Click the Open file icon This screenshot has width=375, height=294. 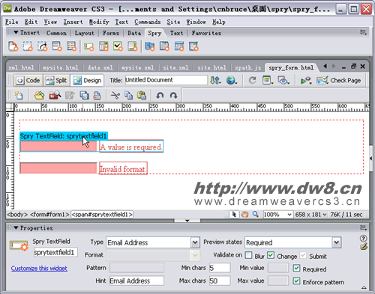(x=39, y=95)
